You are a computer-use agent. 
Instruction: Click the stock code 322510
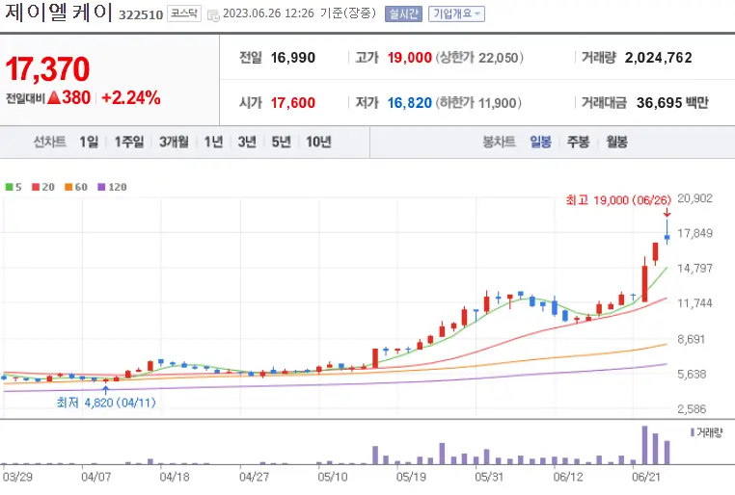pyautogui.click(x=141, y=15)
